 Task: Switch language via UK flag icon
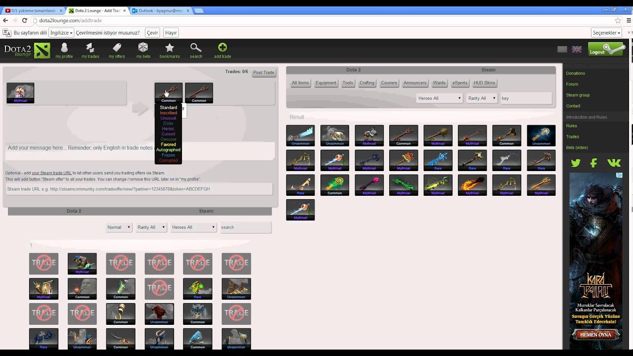click(x=577, y=49)
